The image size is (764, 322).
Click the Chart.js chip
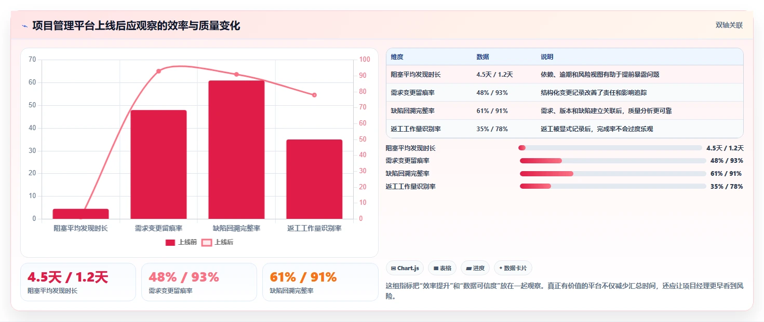point(405,268)
